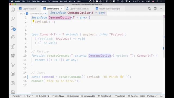Open the Apple menu
This screenshot has height=98, width=174.
[12, 1]
